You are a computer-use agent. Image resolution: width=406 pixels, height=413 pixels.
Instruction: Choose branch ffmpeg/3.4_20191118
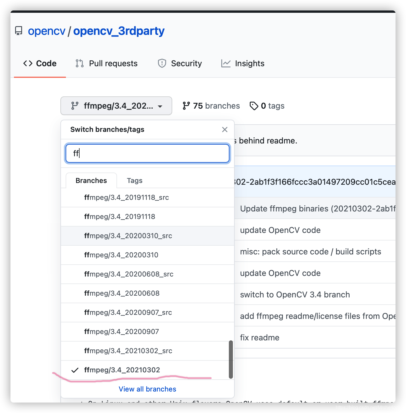(x=148, y=217)
